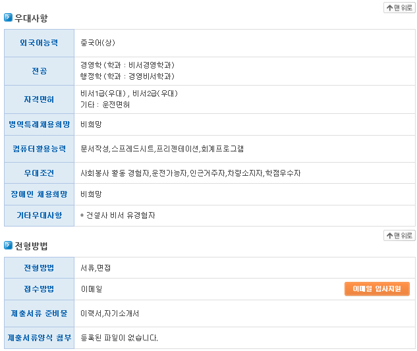Click the 제출서류 준비물 label

click(39, 313)
